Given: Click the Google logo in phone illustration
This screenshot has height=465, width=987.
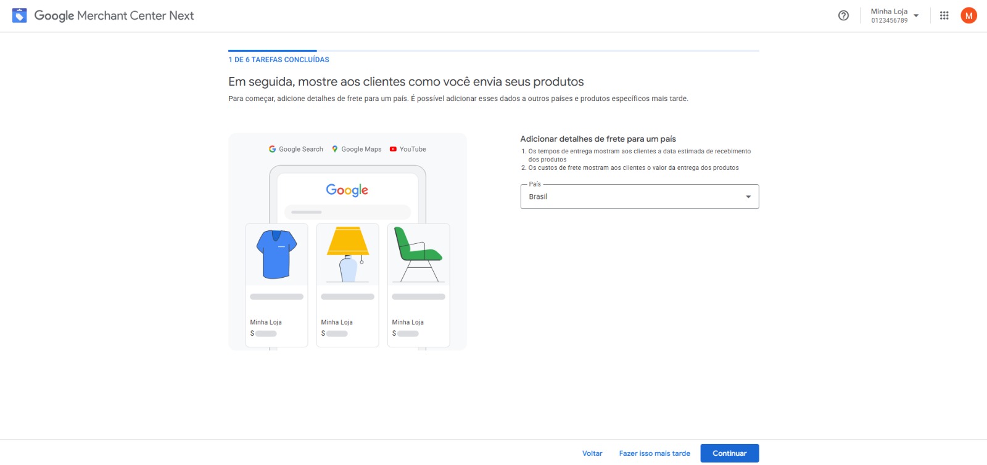Looking at the screenshot, I should pyautogui.click(x=347, y=190).
